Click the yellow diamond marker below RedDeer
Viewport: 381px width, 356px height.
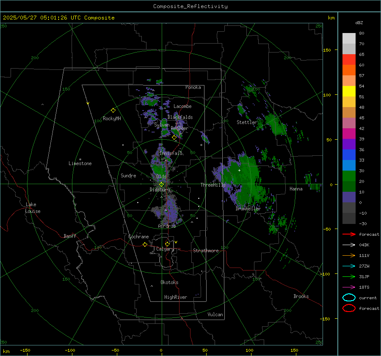pos(174,138)
